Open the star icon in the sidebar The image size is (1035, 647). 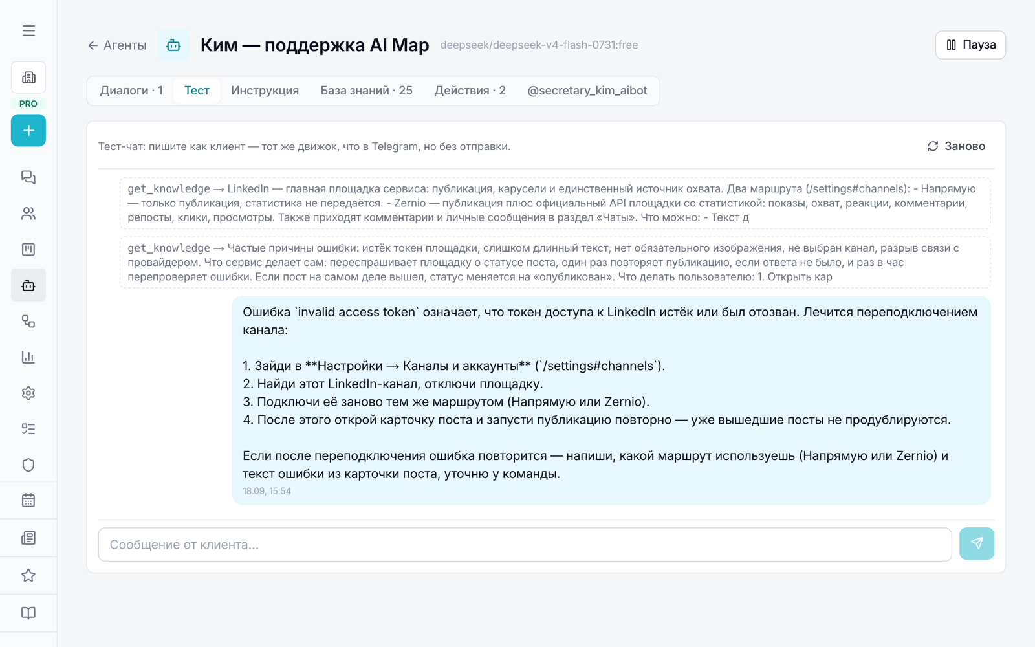[28, 575]
